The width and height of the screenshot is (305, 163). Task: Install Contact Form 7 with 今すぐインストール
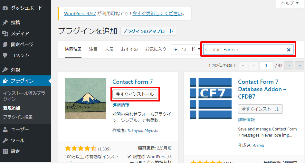[x=135, y=94]
